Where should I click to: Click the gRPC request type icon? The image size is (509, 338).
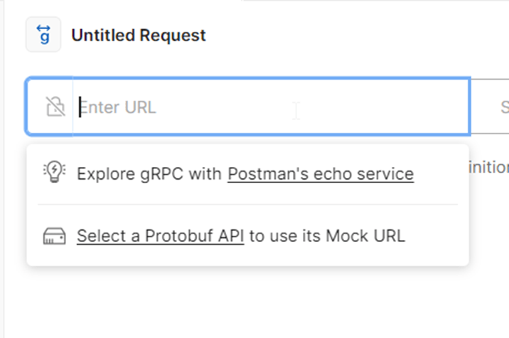pos(43,34)
